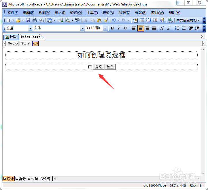Expand the New page dropdown arrow

[x=13, y=20]
